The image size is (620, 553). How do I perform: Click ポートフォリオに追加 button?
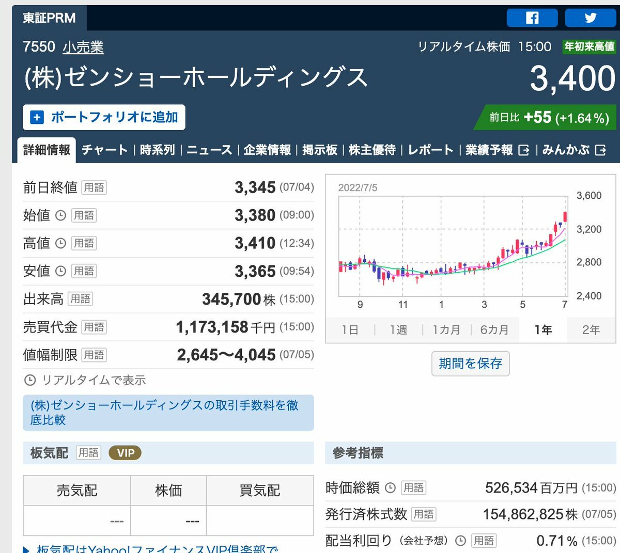104,117
